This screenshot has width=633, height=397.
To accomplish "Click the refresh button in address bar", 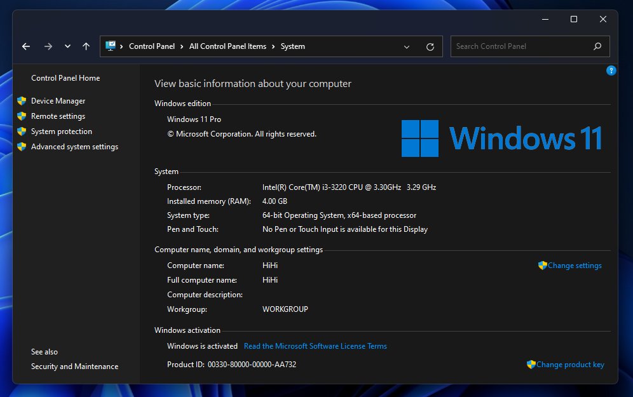I will pyautogui.click(x=430, y=46).
